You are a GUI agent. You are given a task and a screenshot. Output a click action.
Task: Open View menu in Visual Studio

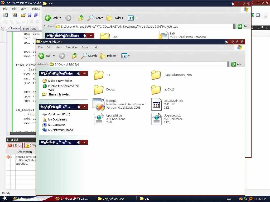click(x=23, y=9)
